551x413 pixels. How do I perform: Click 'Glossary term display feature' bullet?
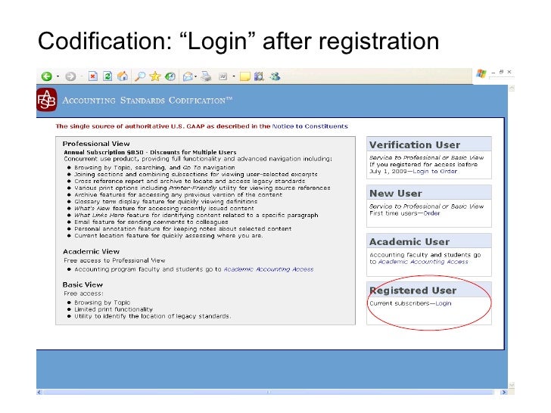(166, 201)
